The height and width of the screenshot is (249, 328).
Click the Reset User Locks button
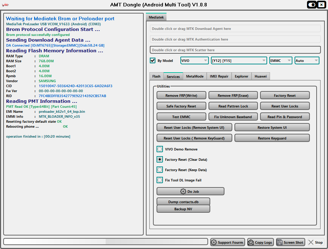pos(285,106)
